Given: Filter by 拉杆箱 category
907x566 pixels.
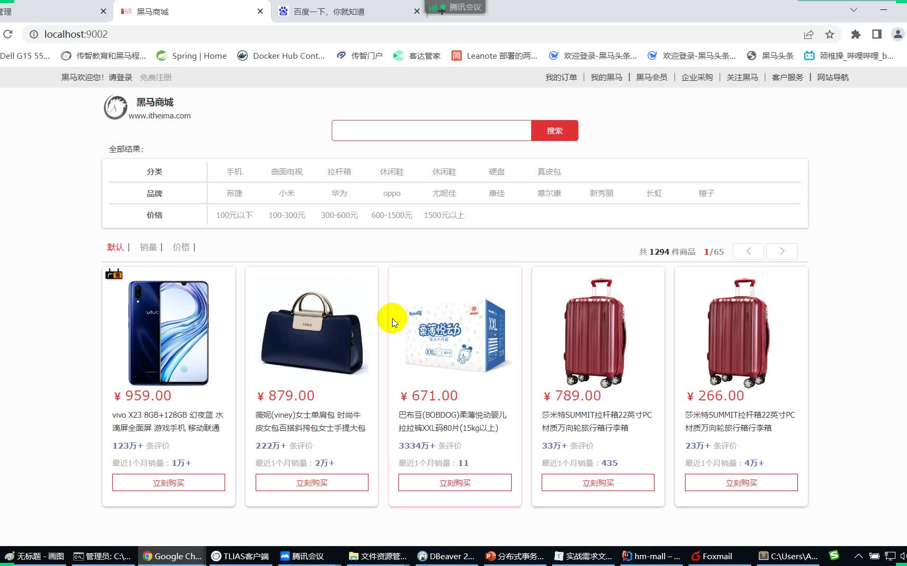Looking at the screenshot, I should pyautogui.click(x=339, y=171).
